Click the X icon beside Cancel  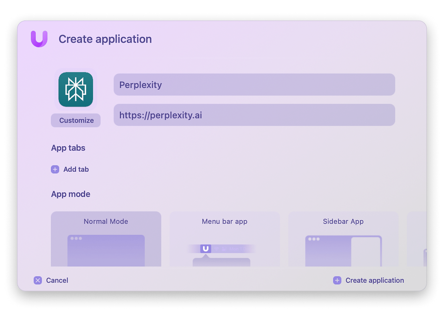coord(38,280)
